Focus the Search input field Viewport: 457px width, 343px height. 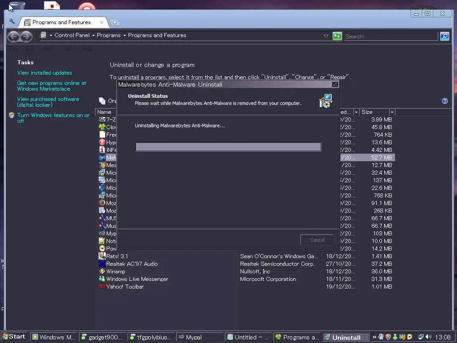click(391, 37)
